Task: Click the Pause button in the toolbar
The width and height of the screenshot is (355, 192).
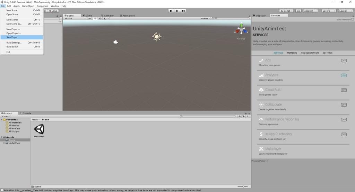Action: (177, 11)
